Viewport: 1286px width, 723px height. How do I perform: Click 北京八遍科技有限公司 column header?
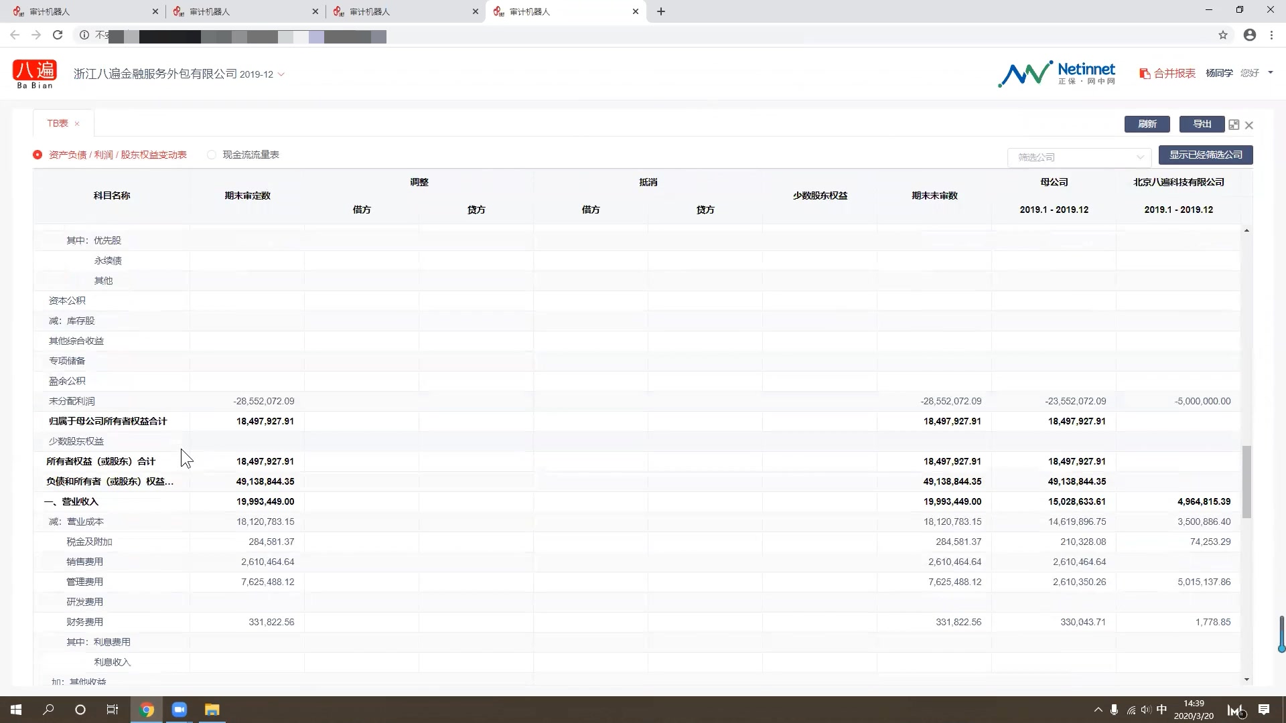click(1178, 182)
